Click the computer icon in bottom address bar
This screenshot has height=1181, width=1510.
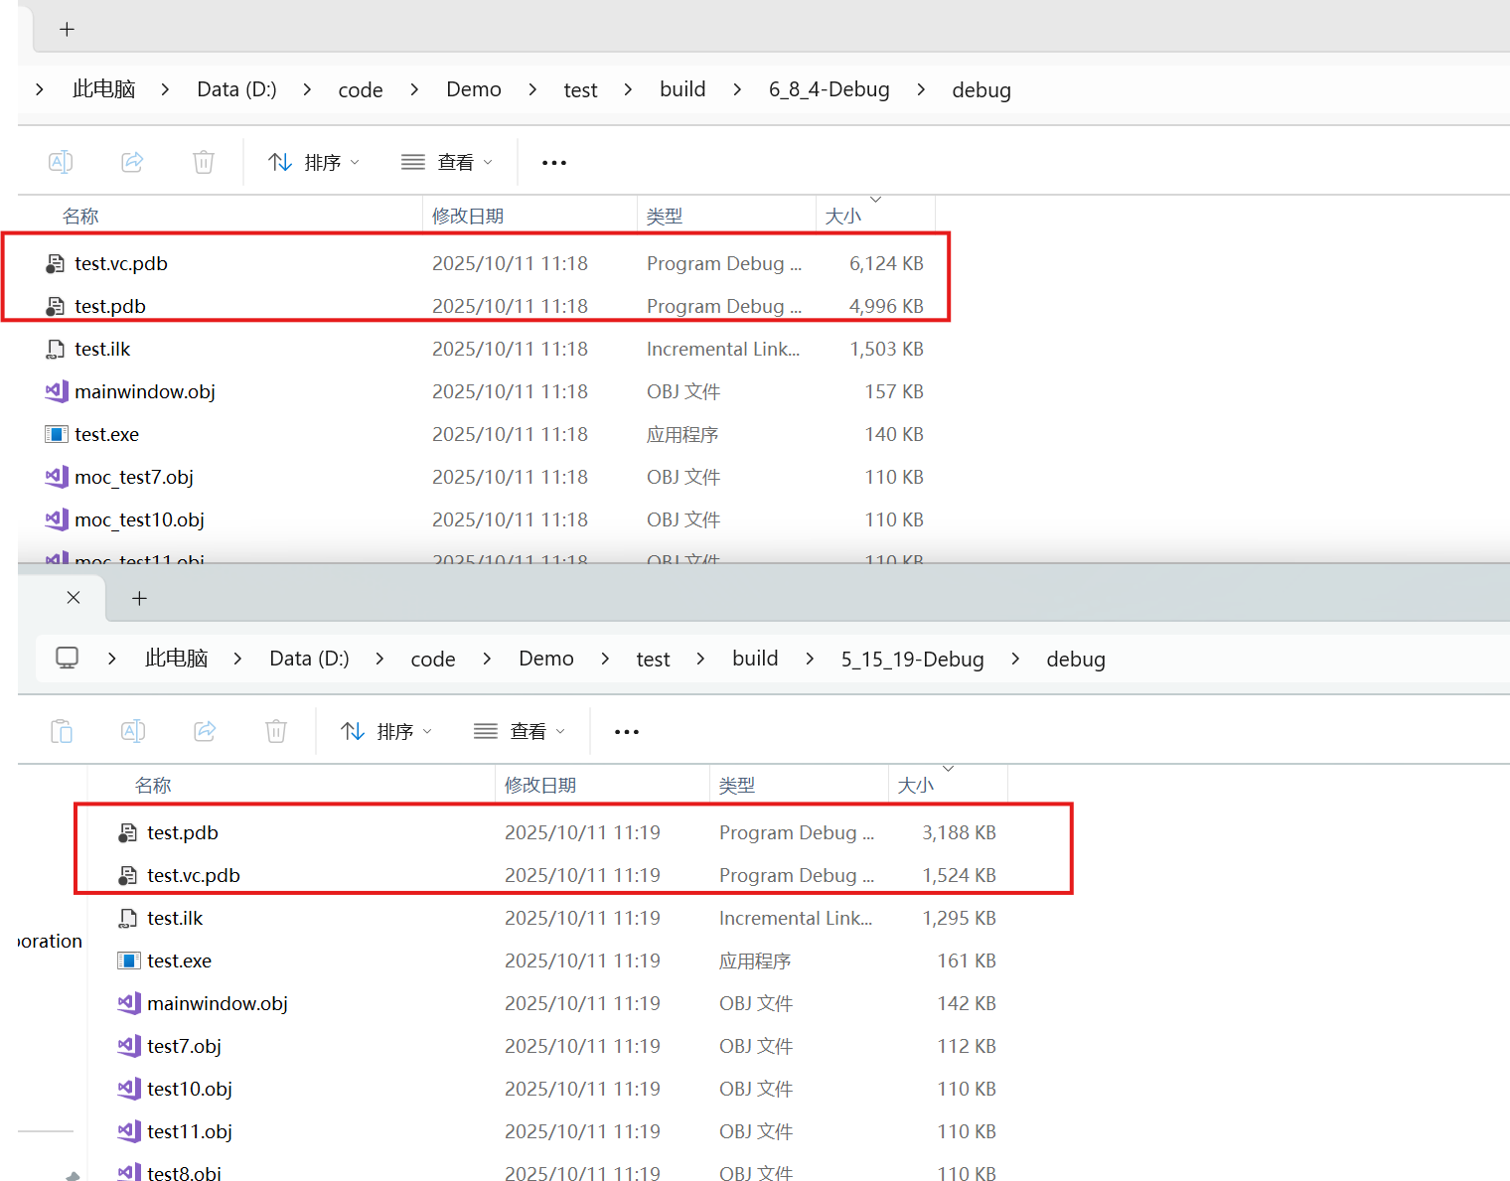67,659
